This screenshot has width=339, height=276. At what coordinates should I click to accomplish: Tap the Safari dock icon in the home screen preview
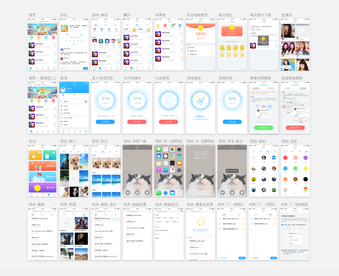coord(166,193)
